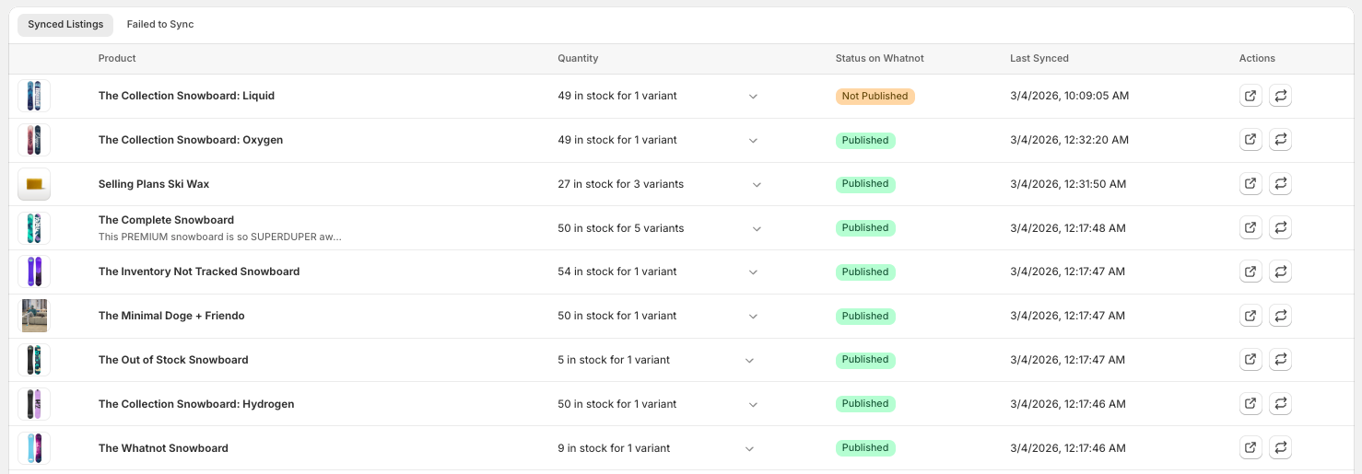The image size is (1362, 474).
Task: Expand quantity for Collection Snowboard: Liquid
Action: [x=753, y=97]
